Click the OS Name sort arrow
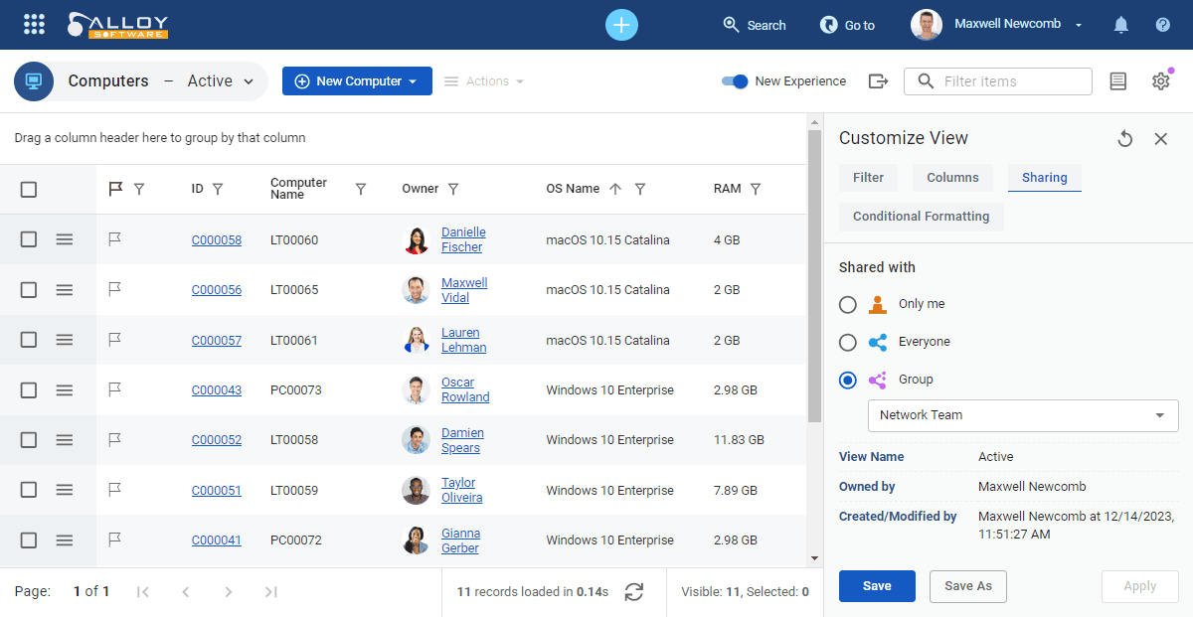The width and height of the screenshot is (1193, 617). point(615,189)
